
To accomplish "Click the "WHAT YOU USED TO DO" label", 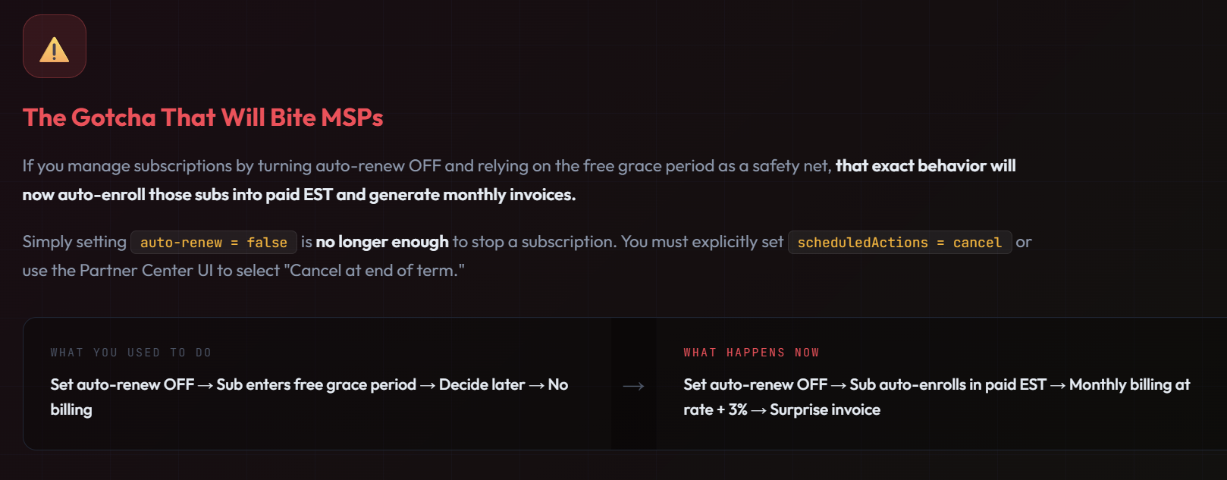I will [130, 353].
